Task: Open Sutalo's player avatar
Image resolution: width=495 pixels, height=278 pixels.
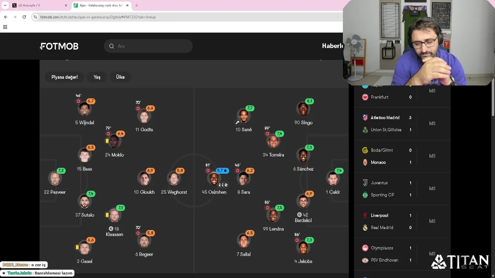Action: 84,202
